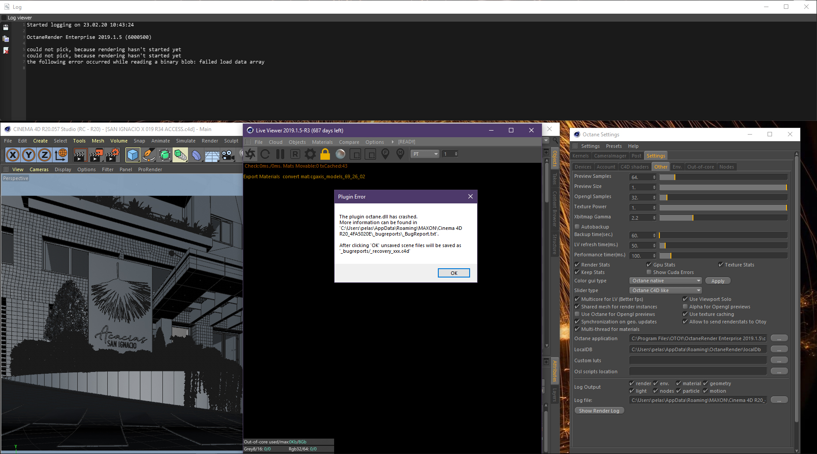The image size is (817, 454).
Task: Select the blue Cube primitive tool
Action: [132, 154]
